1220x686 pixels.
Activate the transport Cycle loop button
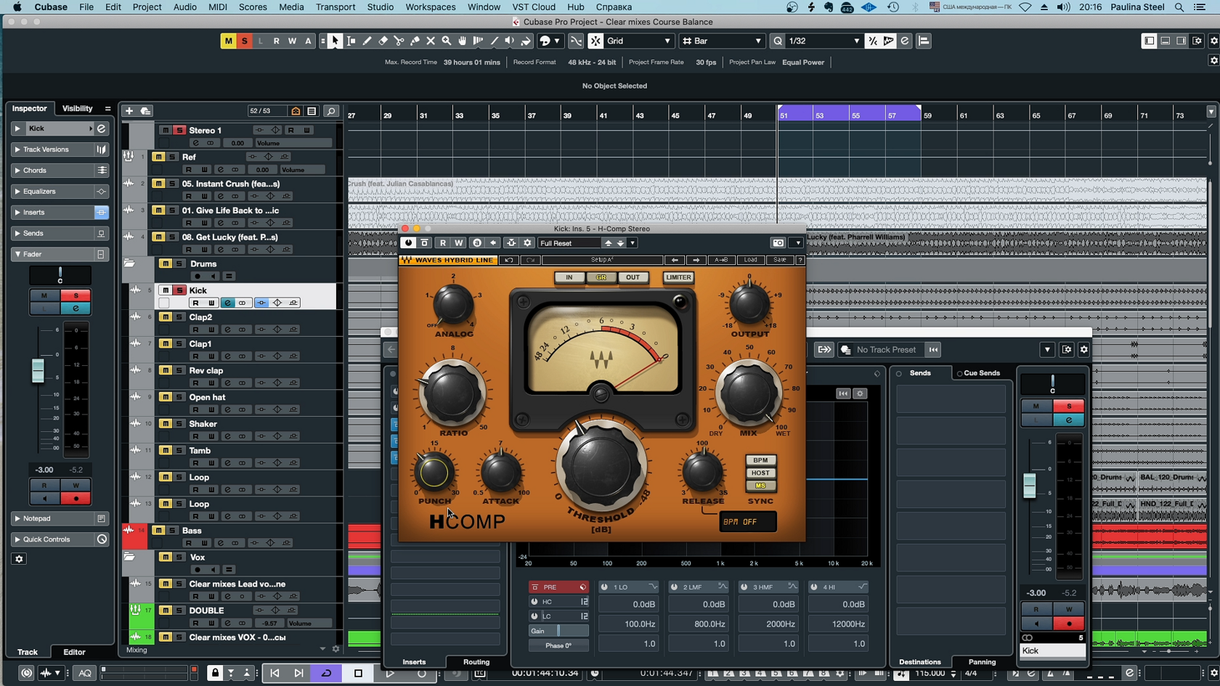tap(327, 674)
